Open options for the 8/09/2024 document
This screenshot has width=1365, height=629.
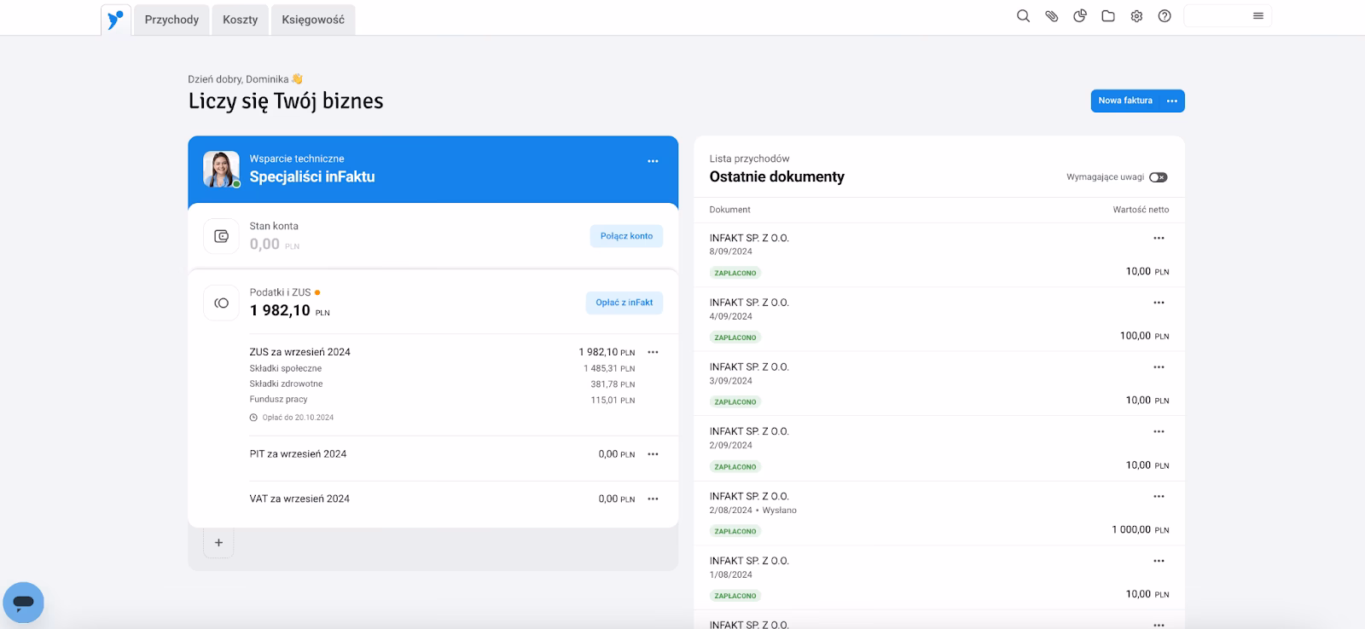click(1159, 239)
